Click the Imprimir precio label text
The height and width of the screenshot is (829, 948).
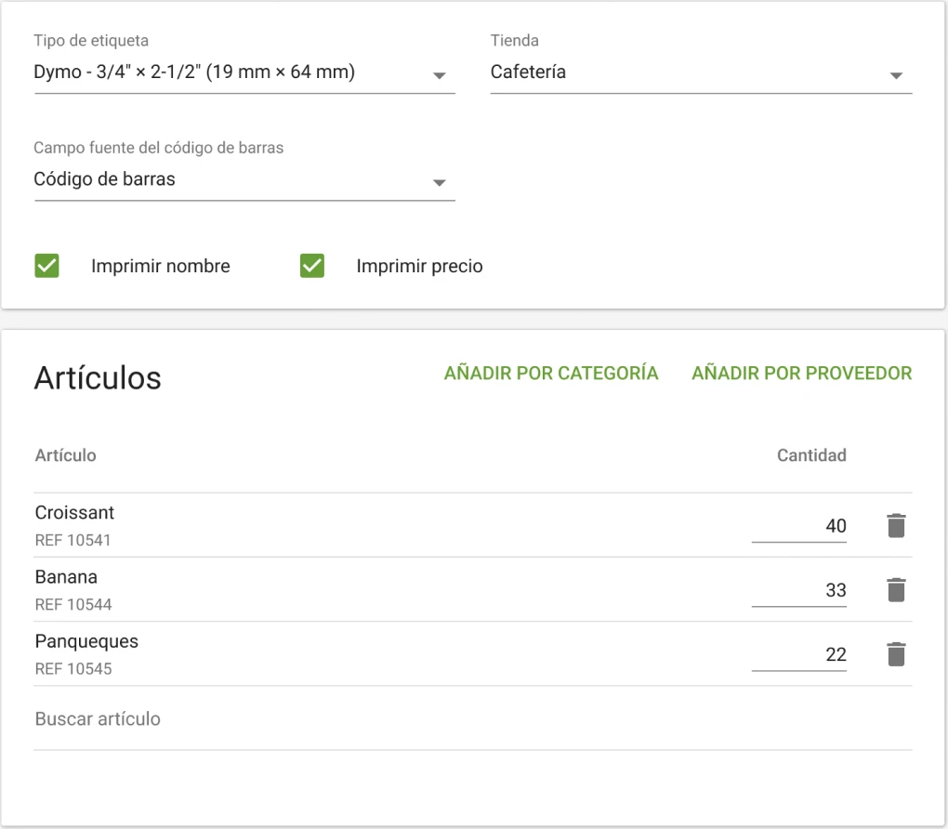tap(419, 267)
